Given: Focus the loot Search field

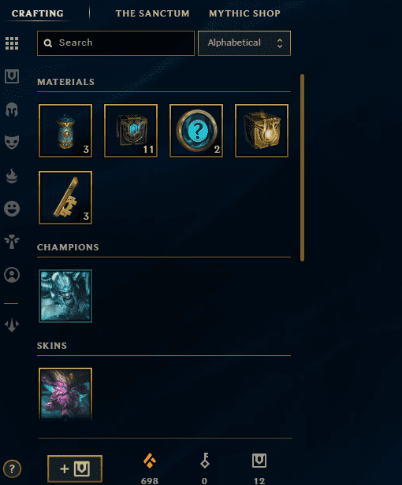Looking at the screenshot, I should [x=116, y=43].
